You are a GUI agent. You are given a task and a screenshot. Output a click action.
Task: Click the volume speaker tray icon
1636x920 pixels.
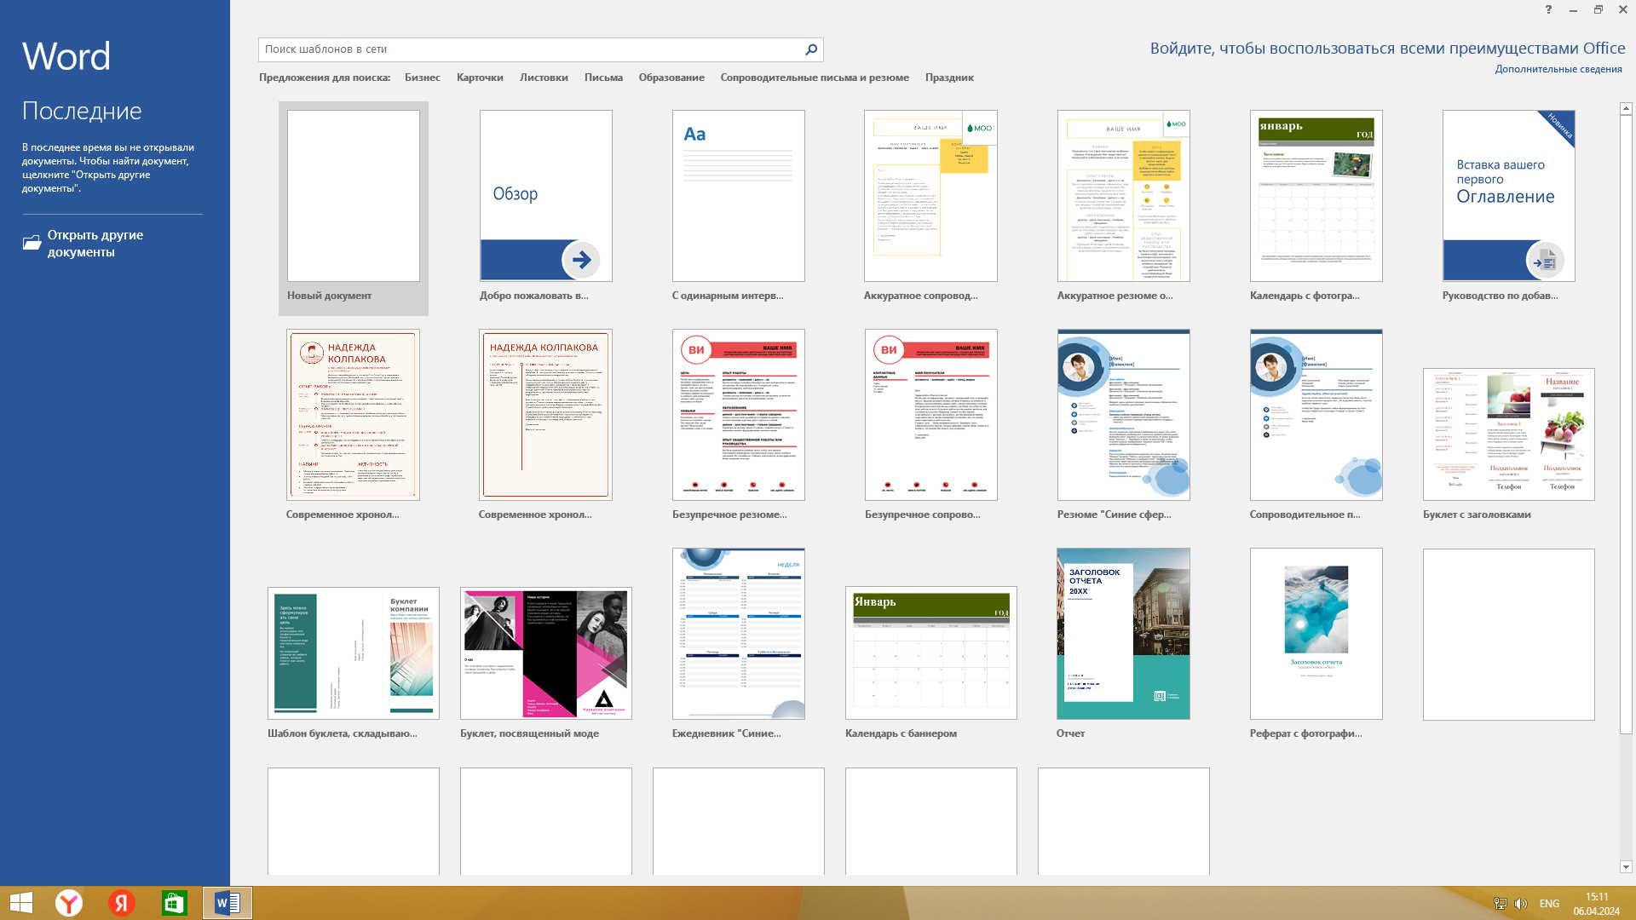click(x=1521, y=903)
